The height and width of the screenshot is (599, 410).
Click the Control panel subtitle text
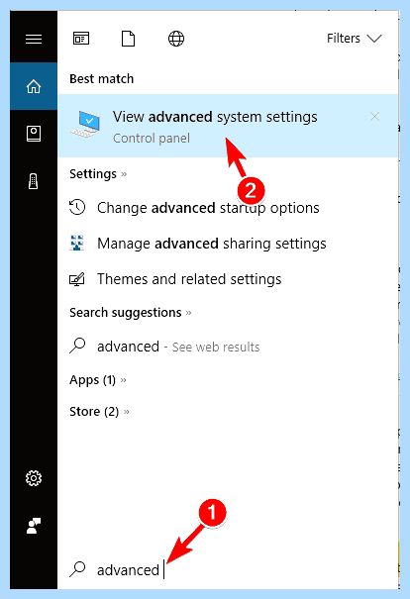tap(152, 138)
